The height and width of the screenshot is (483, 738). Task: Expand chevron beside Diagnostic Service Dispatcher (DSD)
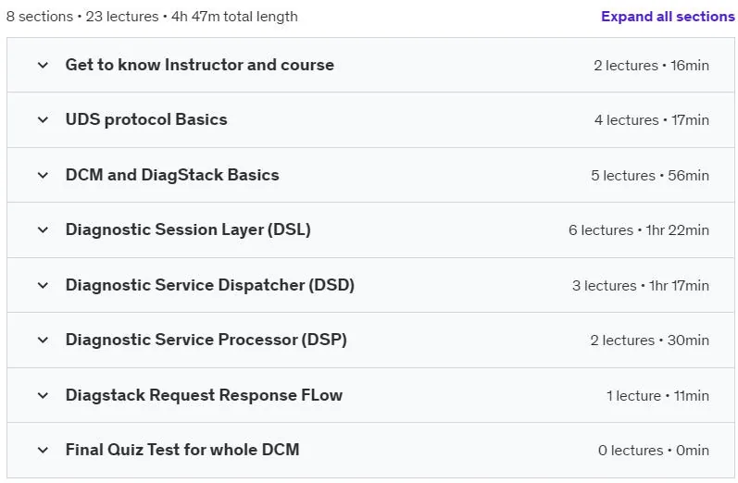coord(43,286)
